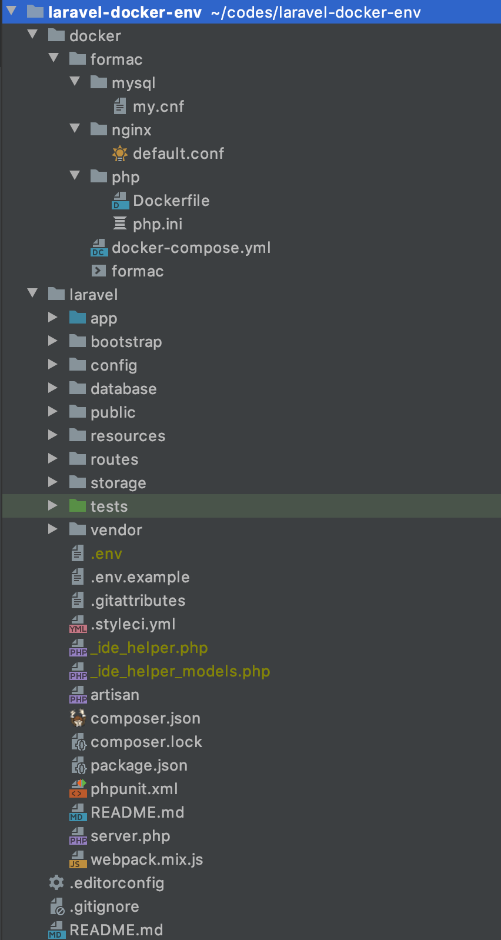Viewport: 501px width, 940px height.
Task: Expand the app folder arrow
Action: [x=53, y=318]
